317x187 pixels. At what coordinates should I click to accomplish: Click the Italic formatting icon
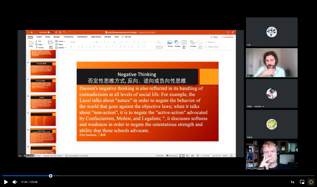coord(75,47)
